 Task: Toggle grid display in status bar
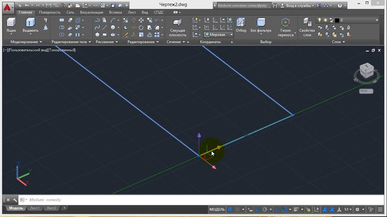click(x=230, y=209)
